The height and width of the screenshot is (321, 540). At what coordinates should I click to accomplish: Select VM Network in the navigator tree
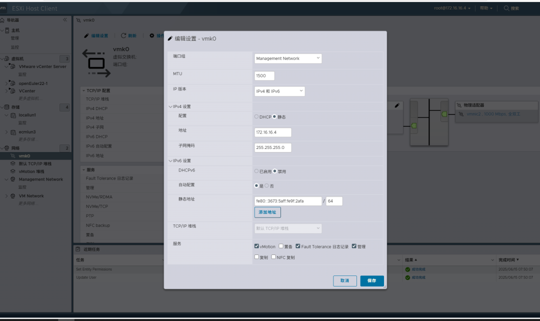pos(31,196)
